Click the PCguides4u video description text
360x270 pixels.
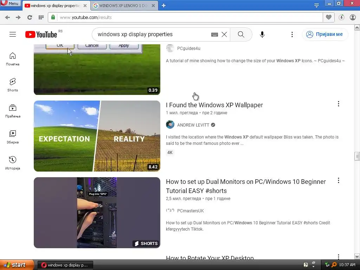(x=255, y=61)
